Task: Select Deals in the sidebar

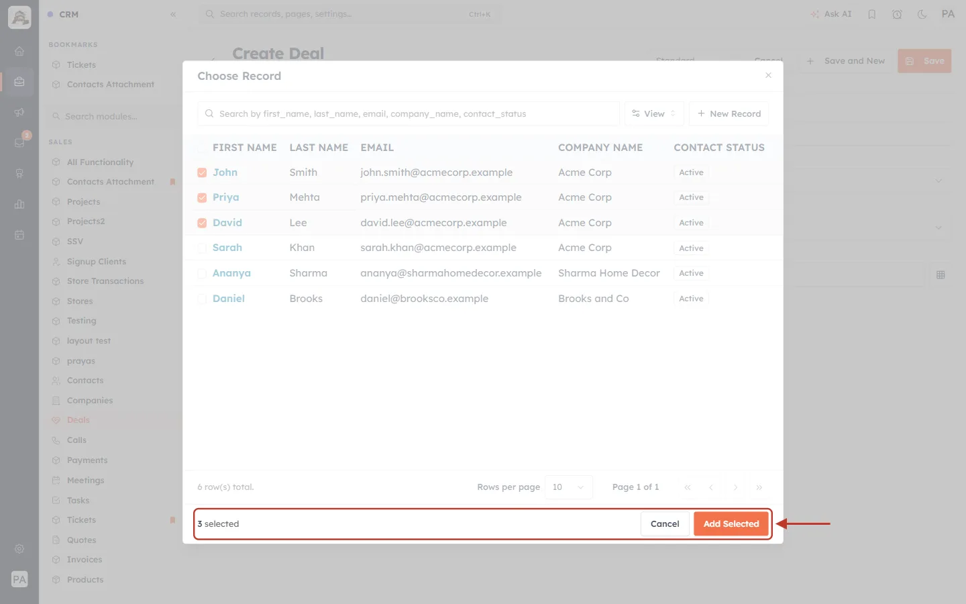Action: click(x=78, y=420)
